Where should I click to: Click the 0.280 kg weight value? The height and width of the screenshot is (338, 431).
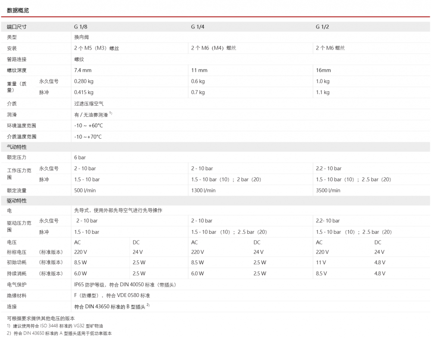(84, 81)
